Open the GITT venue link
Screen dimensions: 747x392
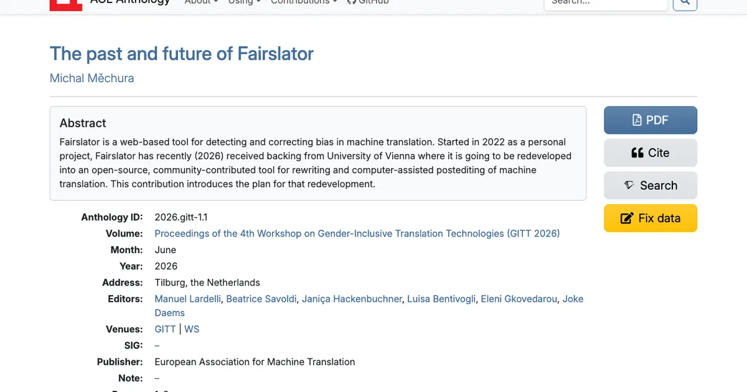165,329
